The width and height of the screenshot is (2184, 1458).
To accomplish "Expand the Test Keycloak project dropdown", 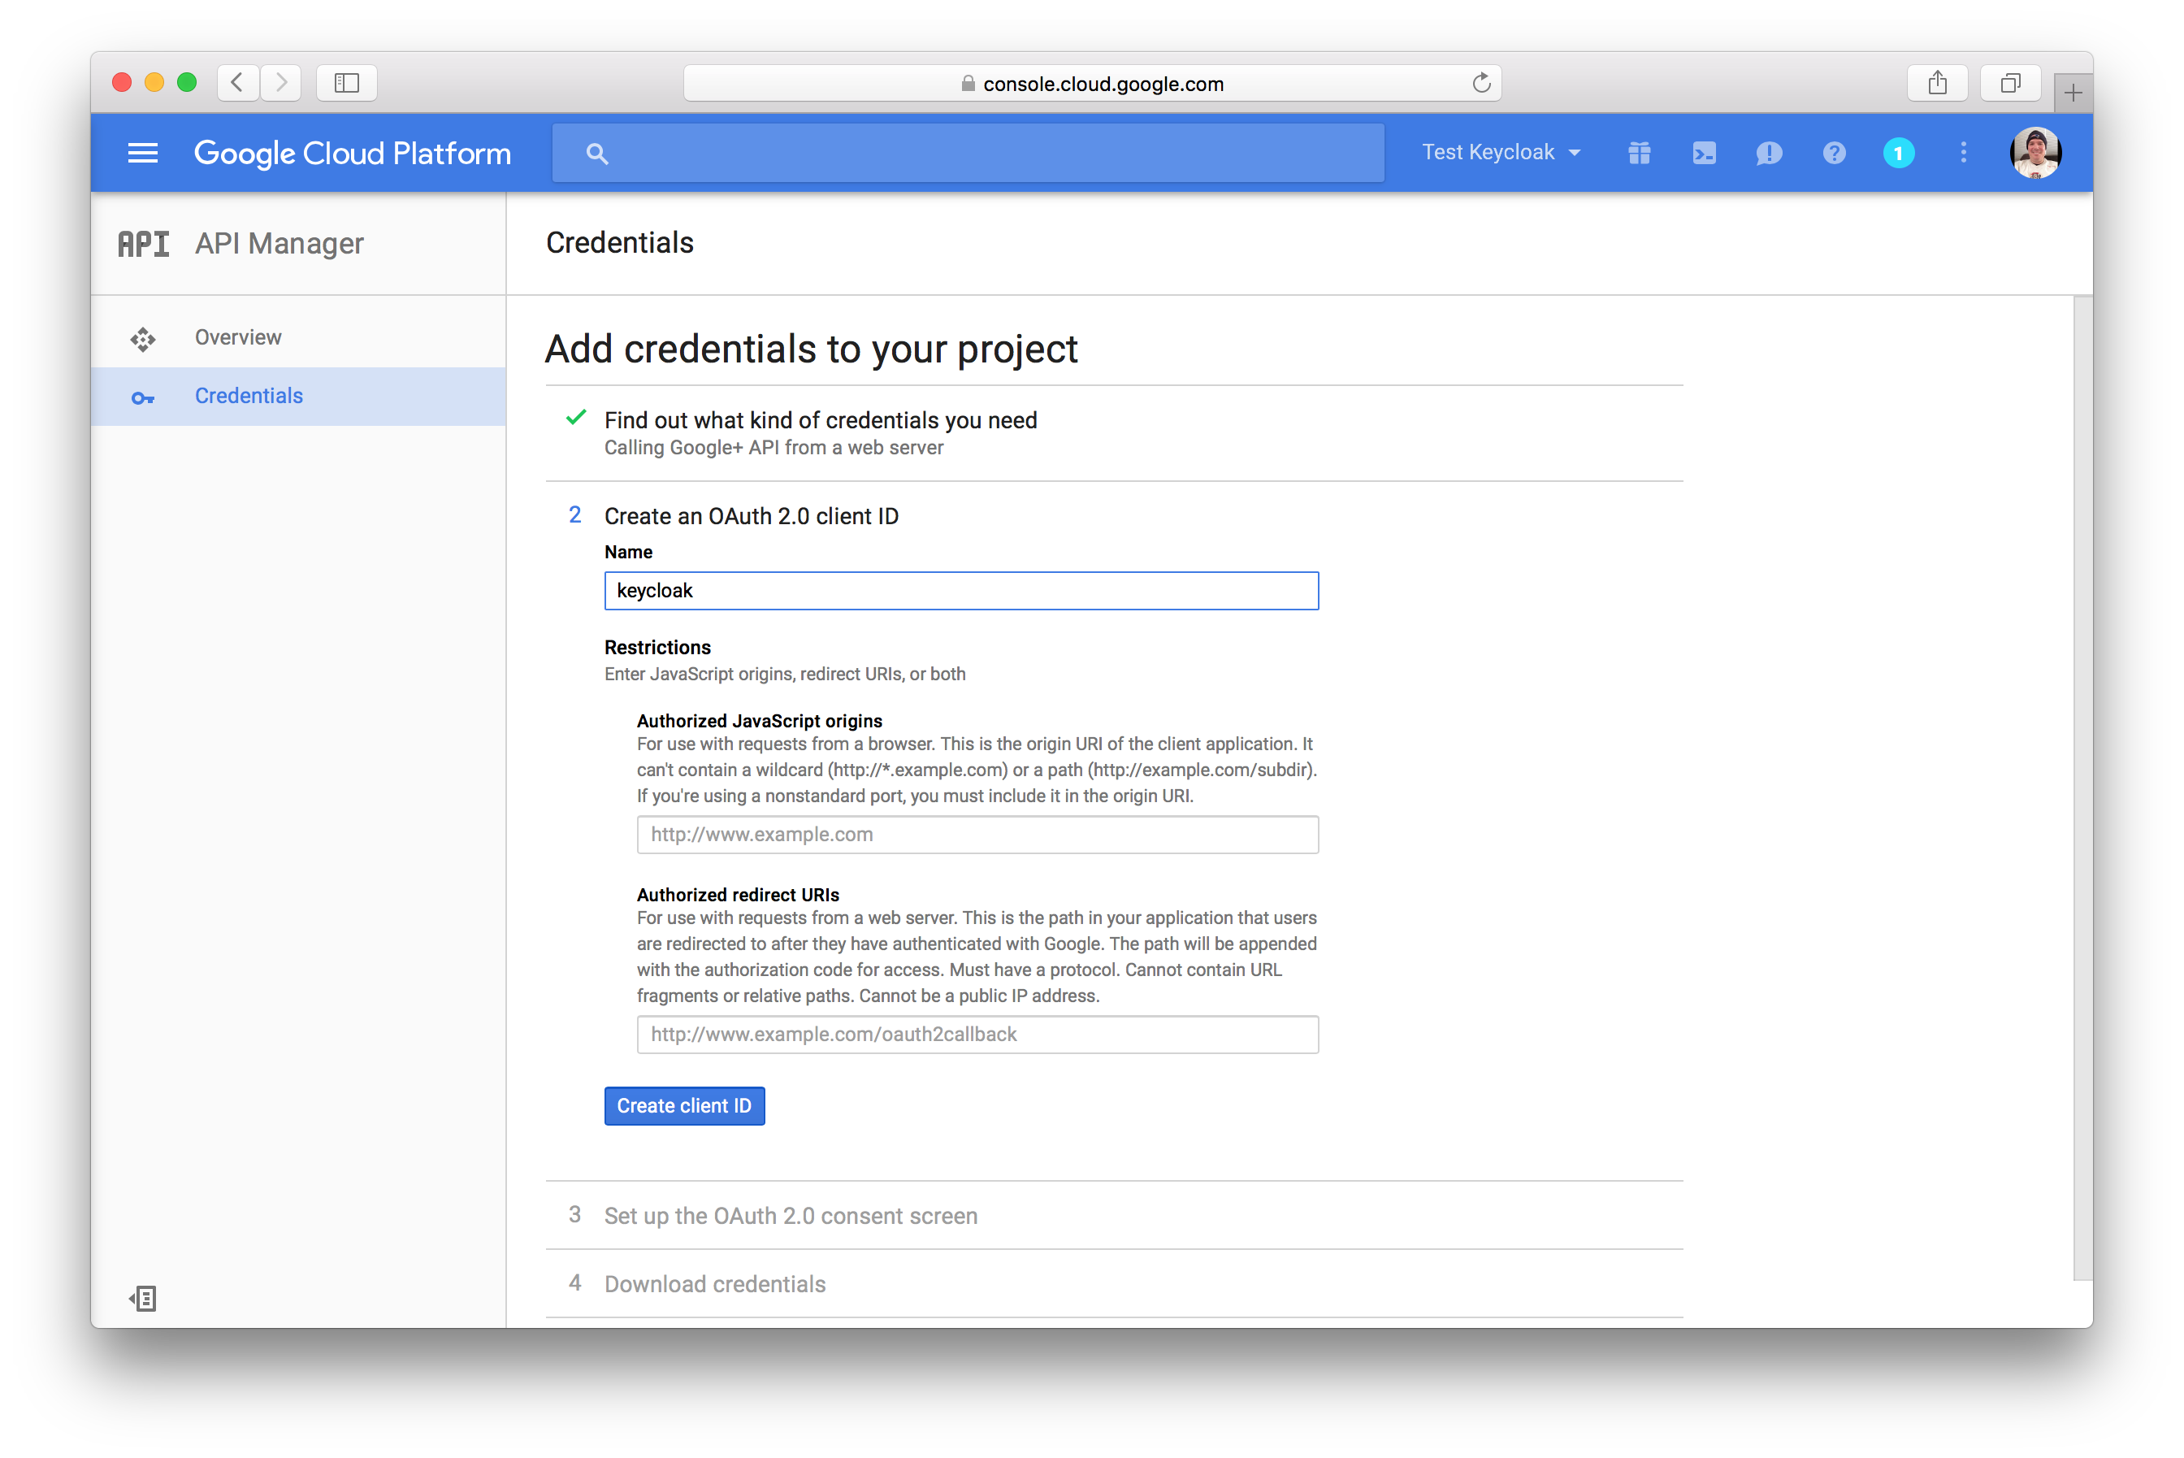I will pos(1500,153).
